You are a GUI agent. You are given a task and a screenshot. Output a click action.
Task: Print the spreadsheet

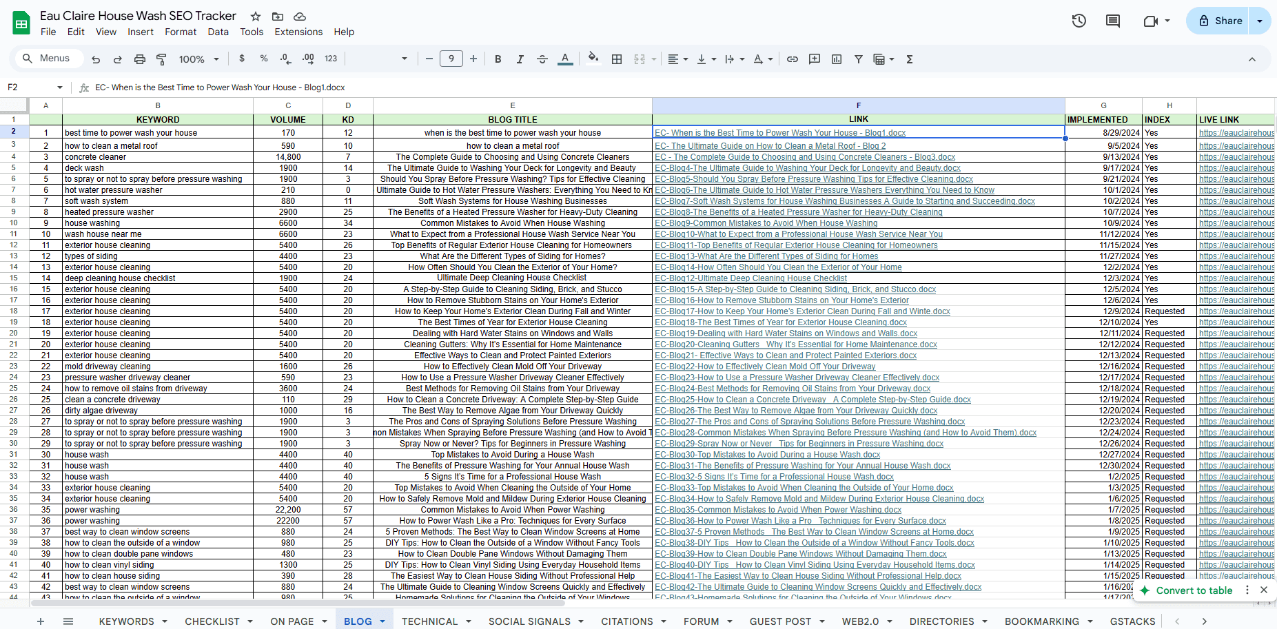point(140,59)
